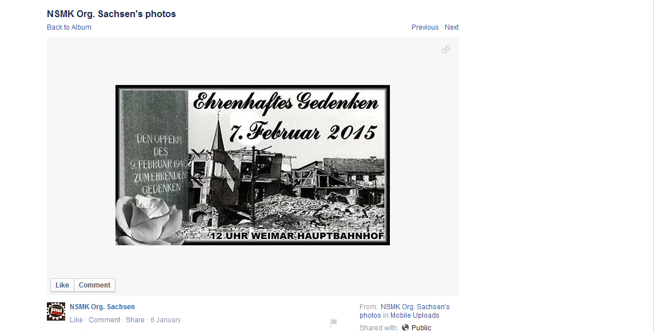Open the 6 January timestamp link

point(166,320)
